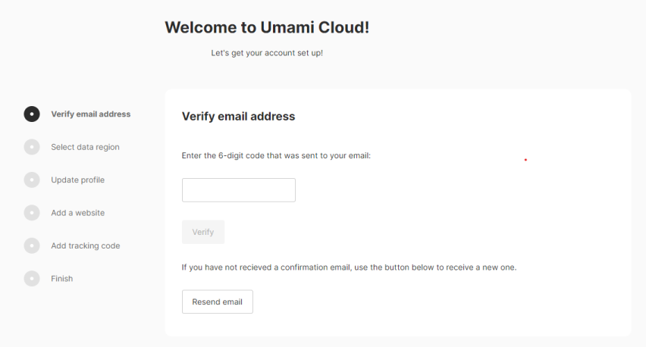Click the Select data region step circle
The image size is (646, 347).
(32, 147)
